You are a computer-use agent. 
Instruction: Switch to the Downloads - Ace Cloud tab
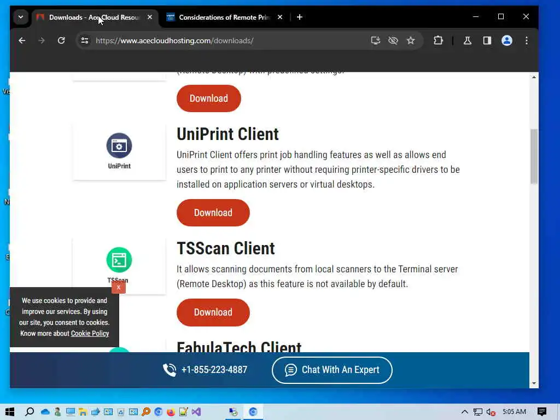click(94, 17)
